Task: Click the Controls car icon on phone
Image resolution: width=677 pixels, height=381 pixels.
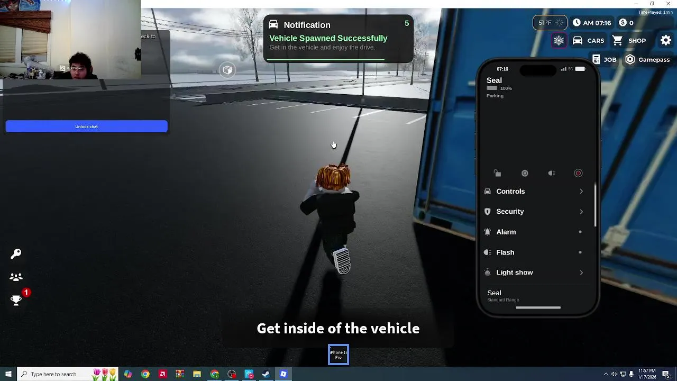Action: click(488, 192)
